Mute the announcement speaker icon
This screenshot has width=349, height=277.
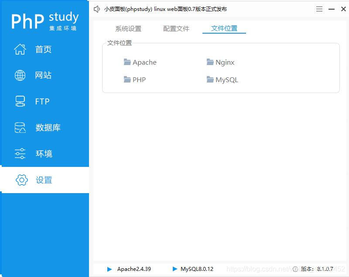click(x=97, y=9)
